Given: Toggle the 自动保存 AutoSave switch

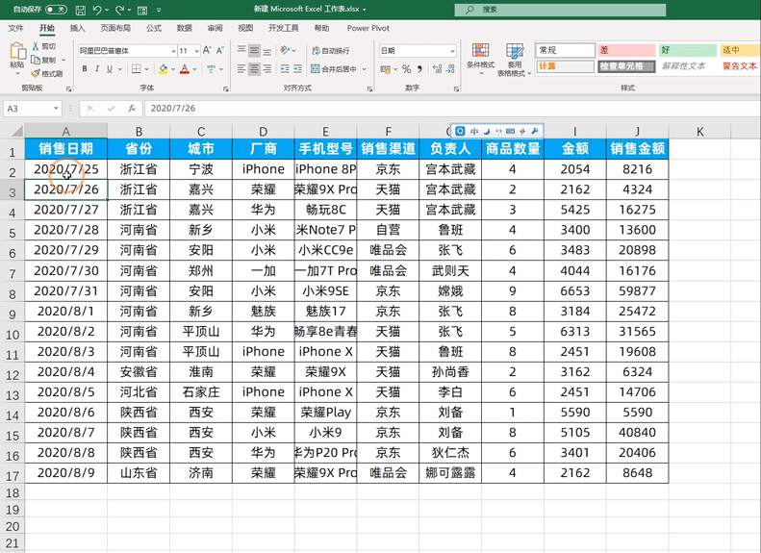Looking at the screenshot, I should tap(56, 10).
